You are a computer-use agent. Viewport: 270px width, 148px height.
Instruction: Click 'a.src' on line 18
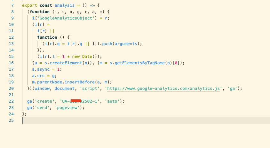pos(38,76)
